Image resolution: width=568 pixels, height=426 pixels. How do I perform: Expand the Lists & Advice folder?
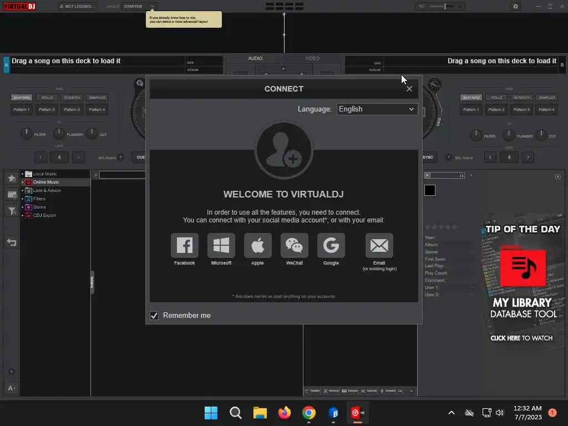tap(22, 191)
